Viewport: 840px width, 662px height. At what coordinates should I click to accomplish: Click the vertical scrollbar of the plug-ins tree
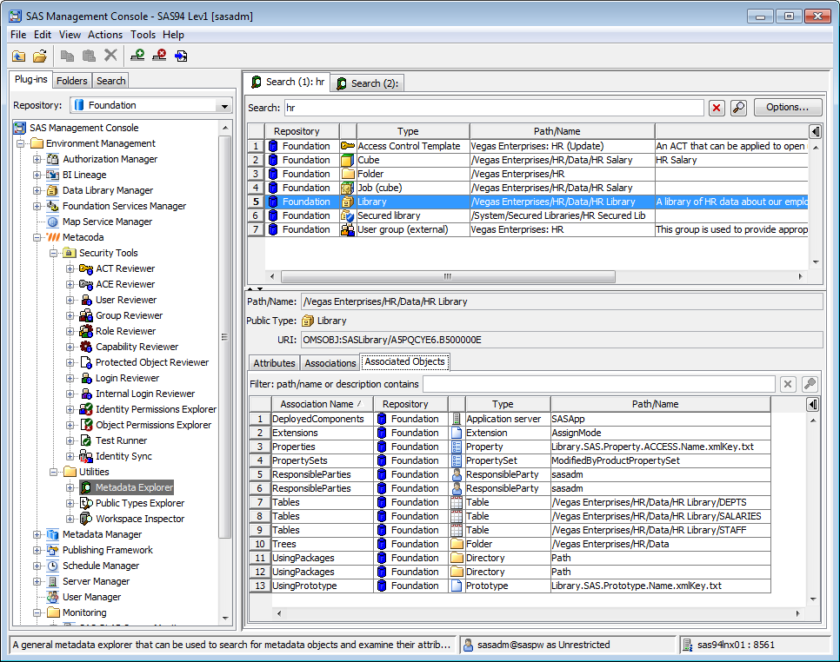tap(225, 337)
